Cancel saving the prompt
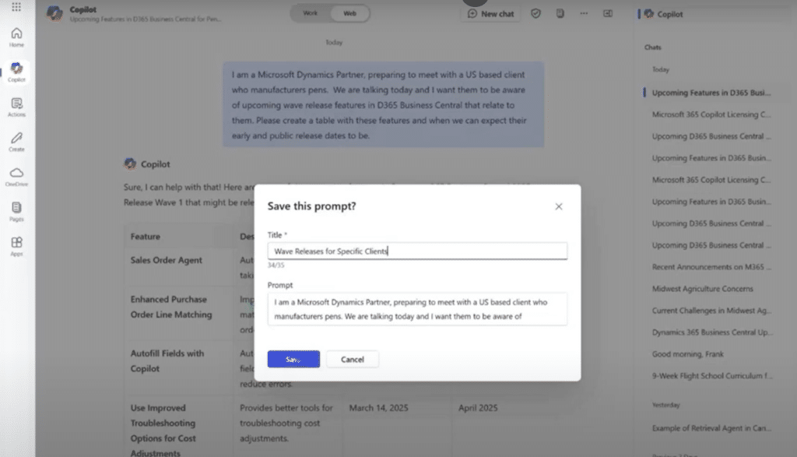This screenshot has width=797, height=457. (x=353, y=359)
